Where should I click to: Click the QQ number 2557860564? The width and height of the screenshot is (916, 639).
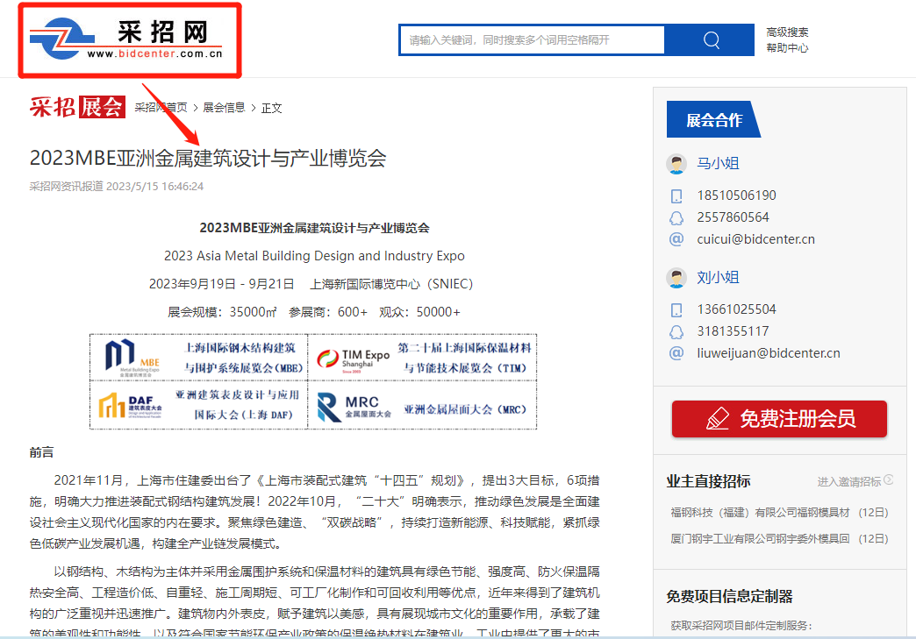point(733,217)
